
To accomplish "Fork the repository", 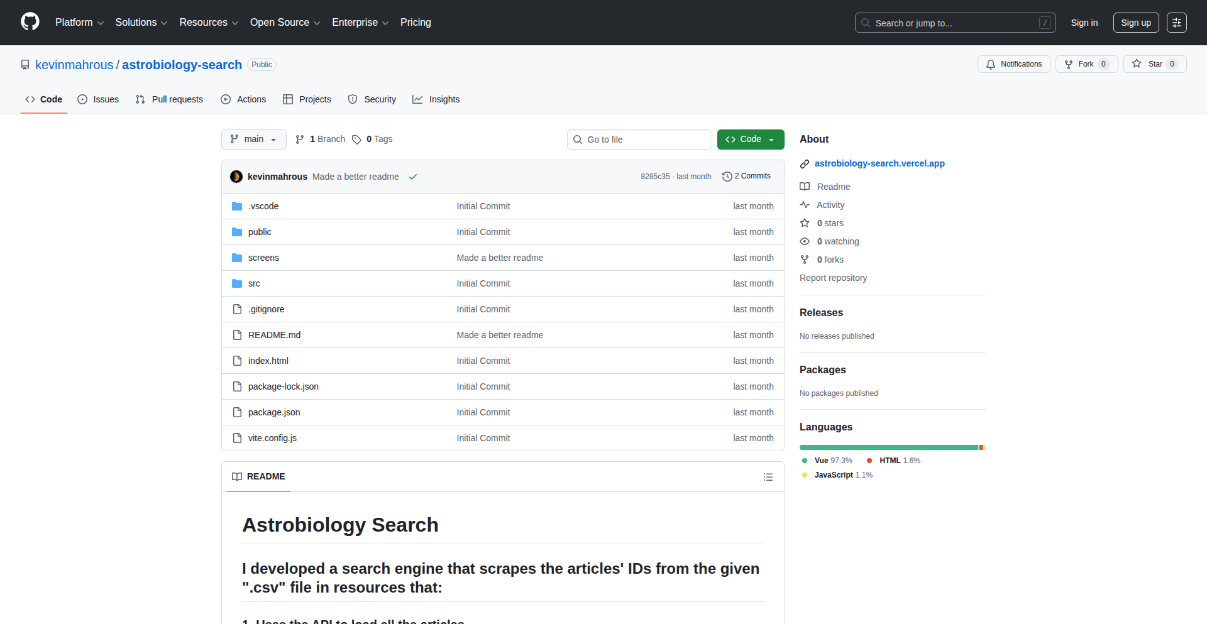I will (x=1086, y=63).
